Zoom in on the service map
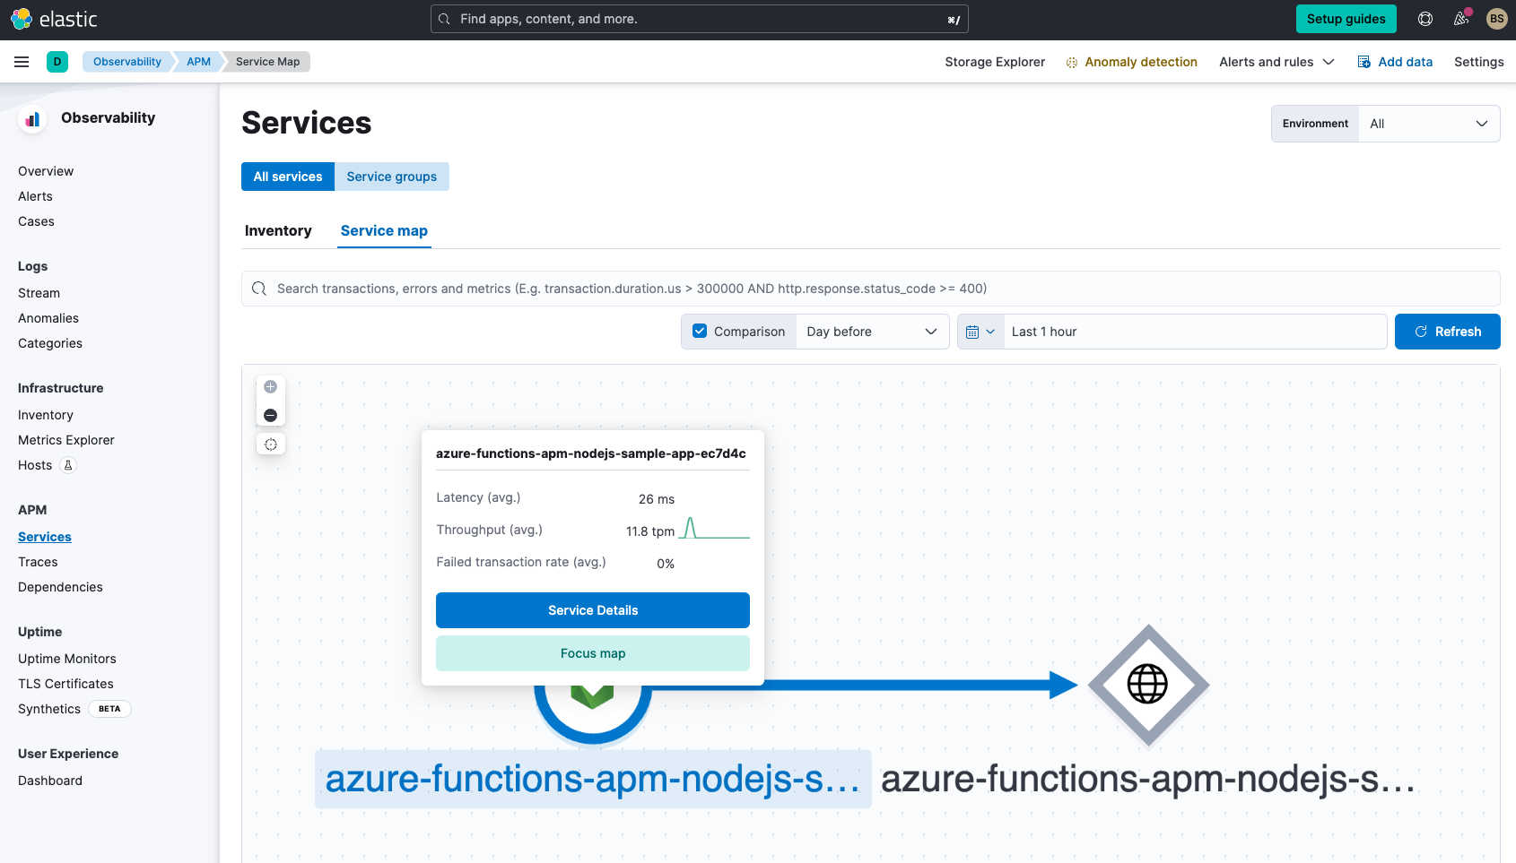The image size is (1516, 863). (x=270, y=387)
